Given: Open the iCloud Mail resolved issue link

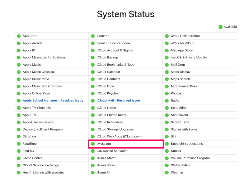Looking at the screenshot, I should click(118, 101).
